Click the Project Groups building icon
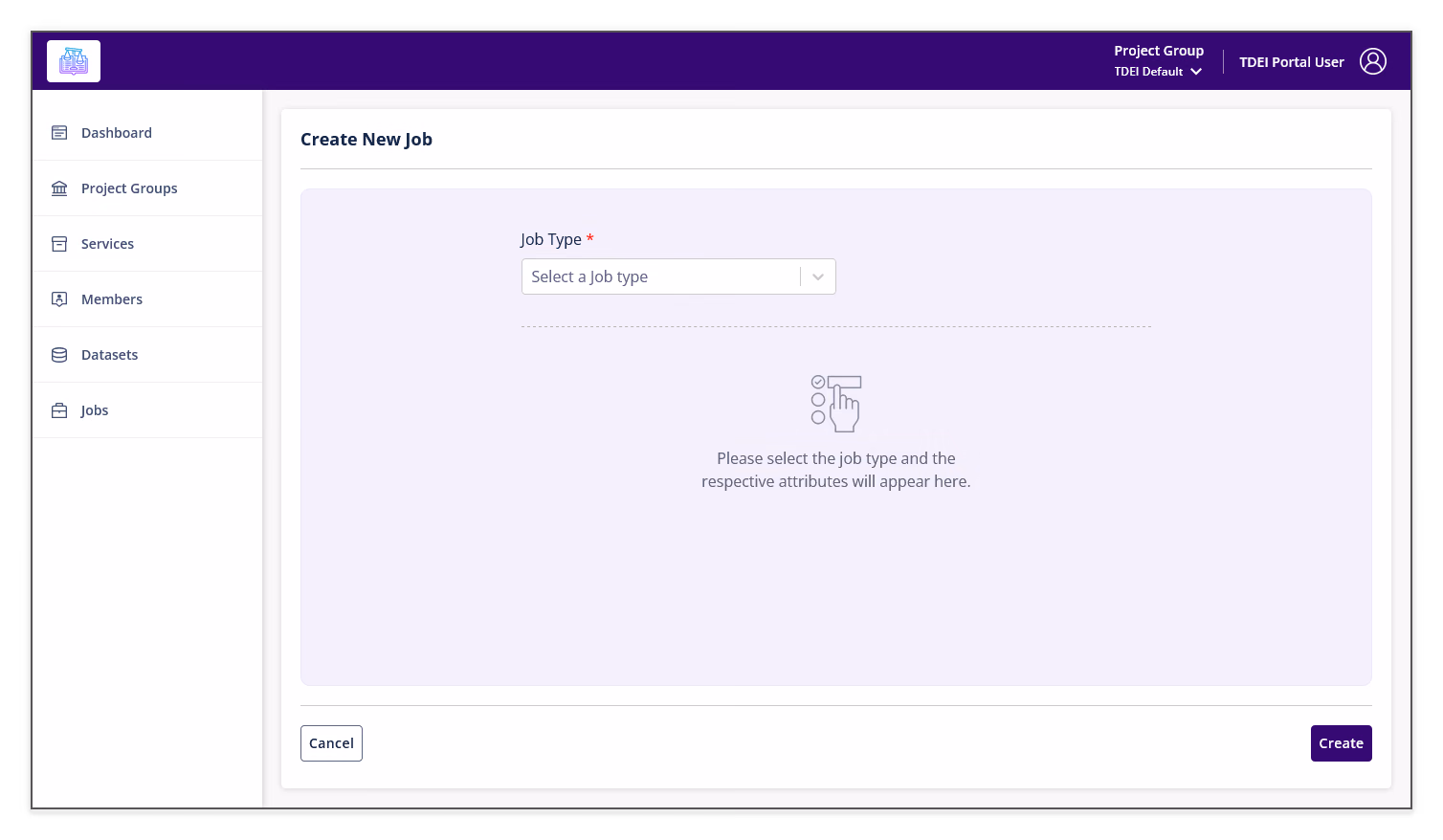 click(59, 188)
